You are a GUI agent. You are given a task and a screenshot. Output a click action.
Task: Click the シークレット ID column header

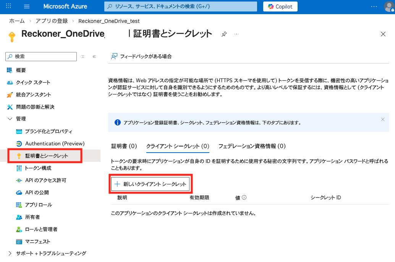[326, 198]
